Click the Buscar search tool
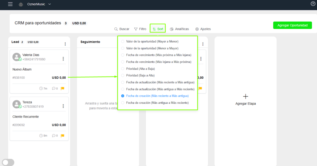The width and height of the screenshot is (317, 166). point(122,29)
